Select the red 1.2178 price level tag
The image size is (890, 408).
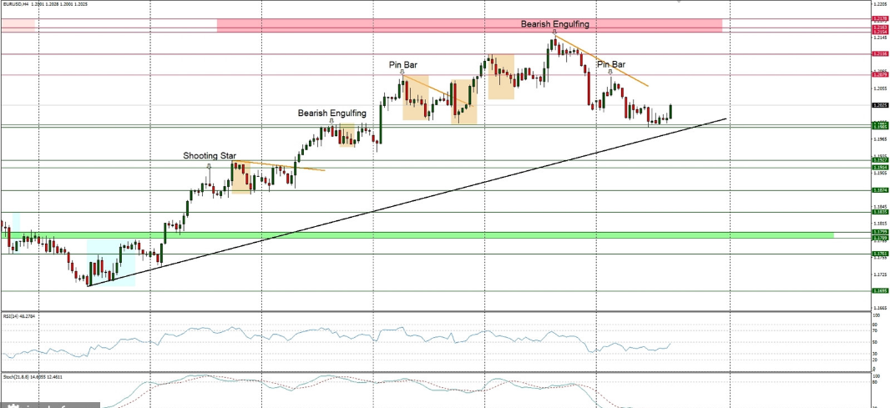tap(879, 18)
